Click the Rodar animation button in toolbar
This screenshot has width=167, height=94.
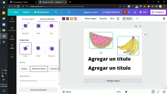[x=127, y=19]
